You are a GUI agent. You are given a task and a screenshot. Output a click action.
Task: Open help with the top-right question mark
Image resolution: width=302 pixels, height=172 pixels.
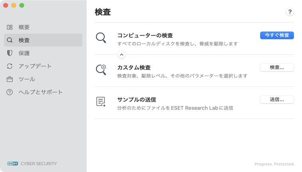(290, 12)
